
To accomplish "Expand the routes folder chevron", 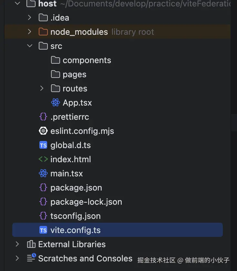I will tap(42, 89).
